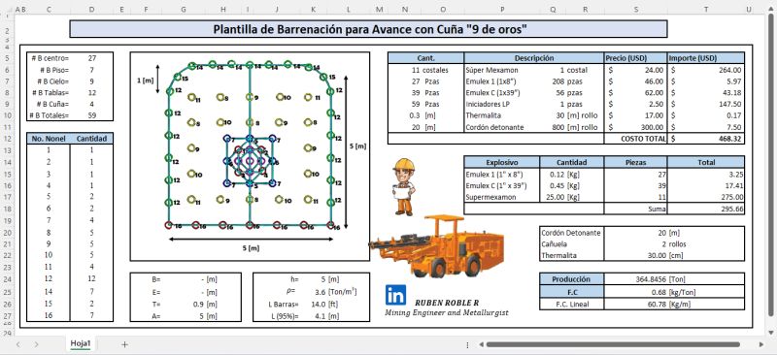Click the 364.8456 [Ton] production value

click(x=660, y=279)
